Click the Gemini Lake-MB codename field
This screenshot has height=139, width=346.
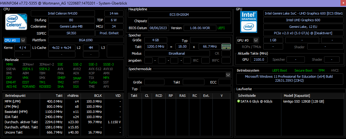71,27
